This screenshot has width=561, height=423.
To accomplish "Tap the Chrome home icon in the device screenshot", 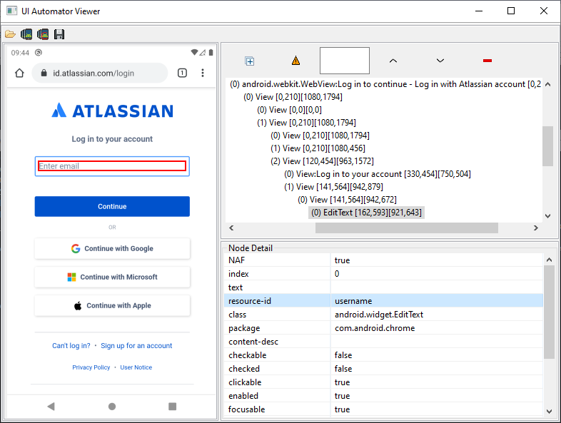I will click(20, 73).
